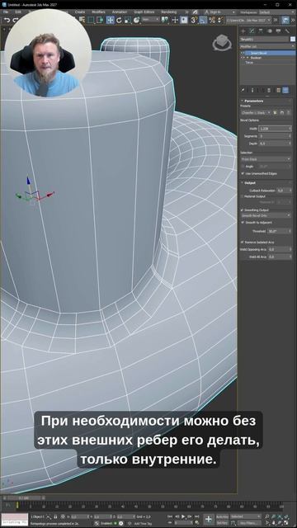
Task: Click the Pin Stack icon
Action: [x=243, y=90]
